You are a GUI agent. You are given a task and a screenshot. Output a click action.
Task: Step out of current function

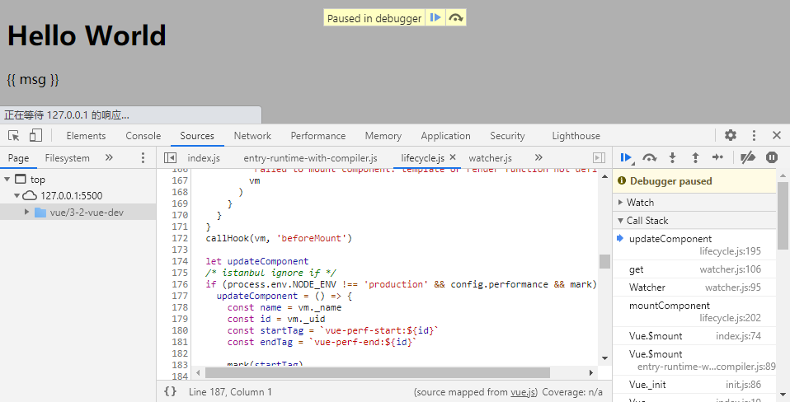click(695, 158)
